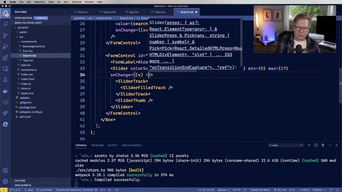Open the PROBLEMS panel tab

point(97,145)
